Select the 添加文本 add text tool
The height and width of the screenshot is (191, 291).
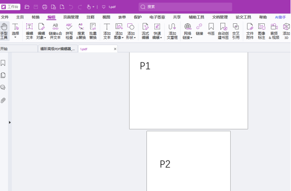(x=107, y=30)
